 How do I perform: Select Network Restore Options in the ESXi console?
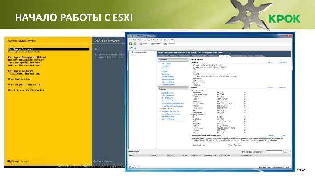24,66
